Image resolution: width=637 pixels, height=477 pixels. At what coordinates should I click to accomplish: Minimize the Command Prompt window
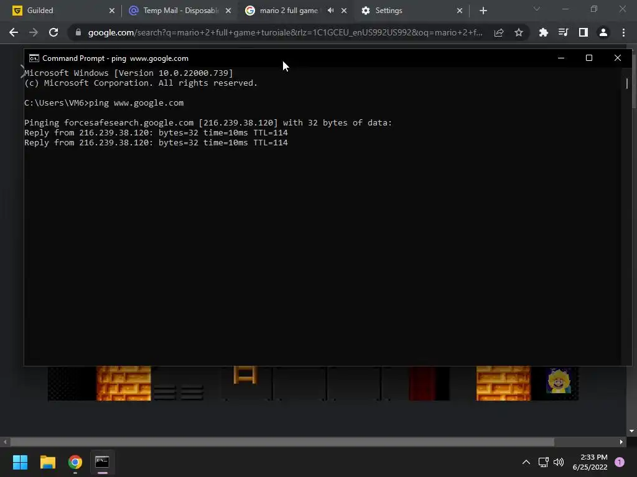(561, 58)
